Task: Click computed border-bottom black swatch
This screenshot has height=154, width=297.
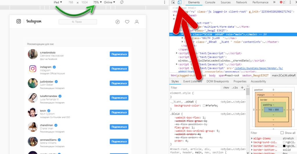Action: (284, 146)
